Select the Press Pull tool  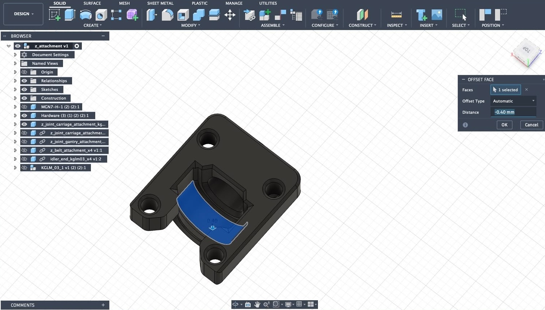(x=152, y=15)
